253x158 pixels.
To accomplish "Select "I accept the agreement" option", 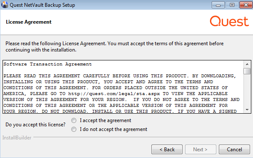I will point(74,120).
